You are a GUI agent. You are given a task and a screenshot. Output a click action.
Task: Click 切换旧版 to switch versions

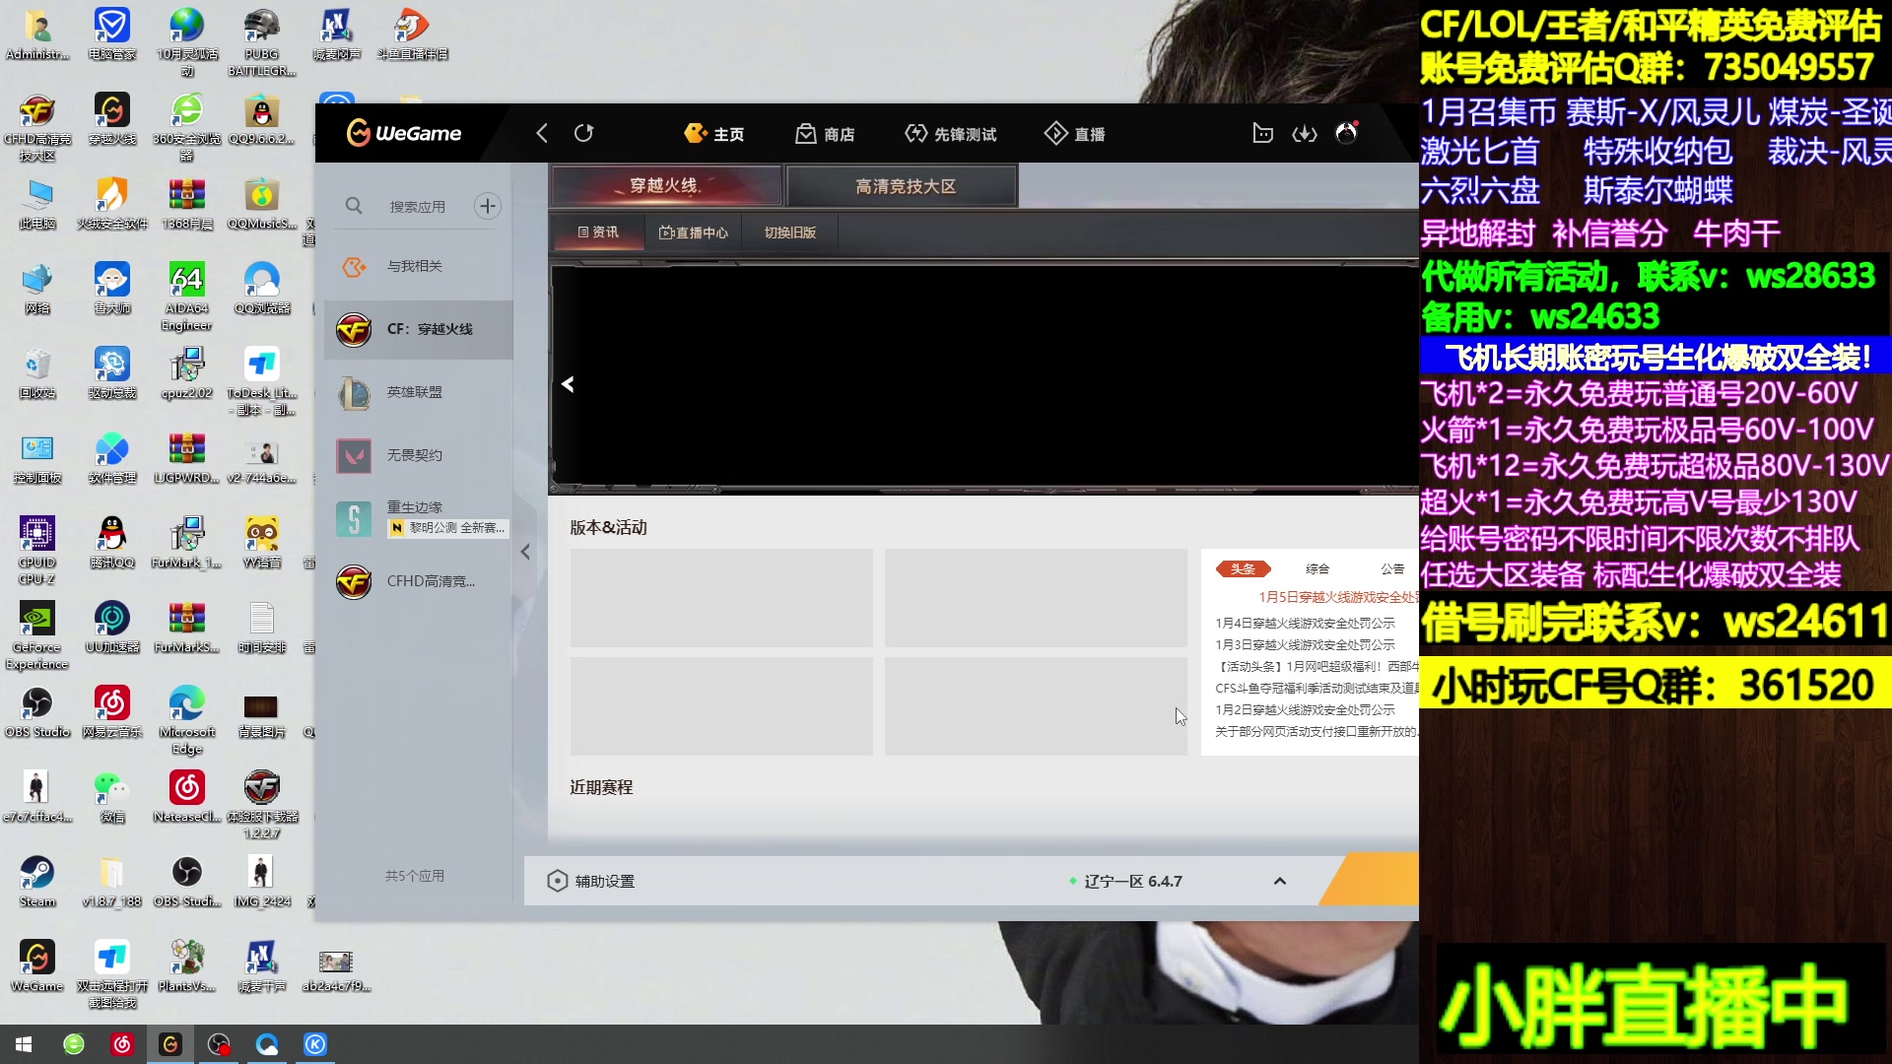pos(790,233)
